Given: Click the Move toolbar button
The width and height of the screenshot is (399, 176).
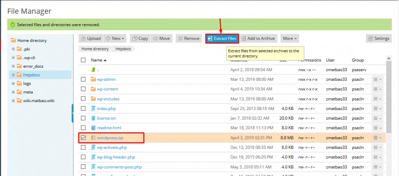Looking at the screenshot, I should [x=161, y=38].
